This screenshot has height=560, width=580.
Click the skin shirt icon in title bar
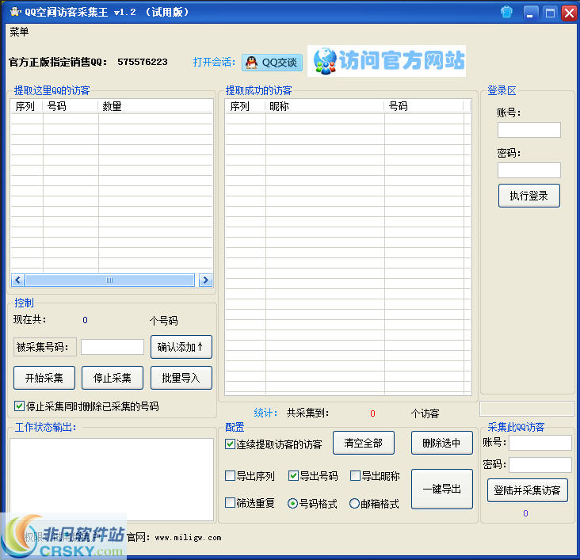[x=506, y=12]
